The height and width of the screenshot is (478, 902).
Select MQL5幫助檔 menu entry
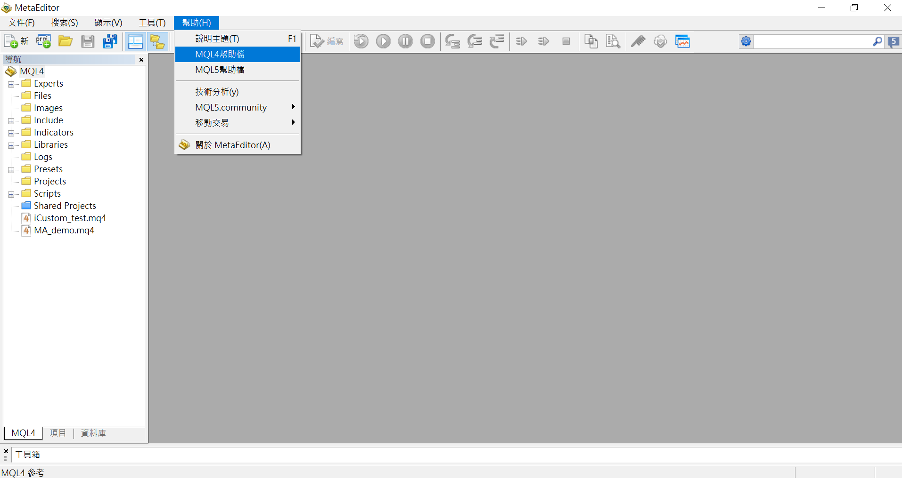[x=238, y=70]
